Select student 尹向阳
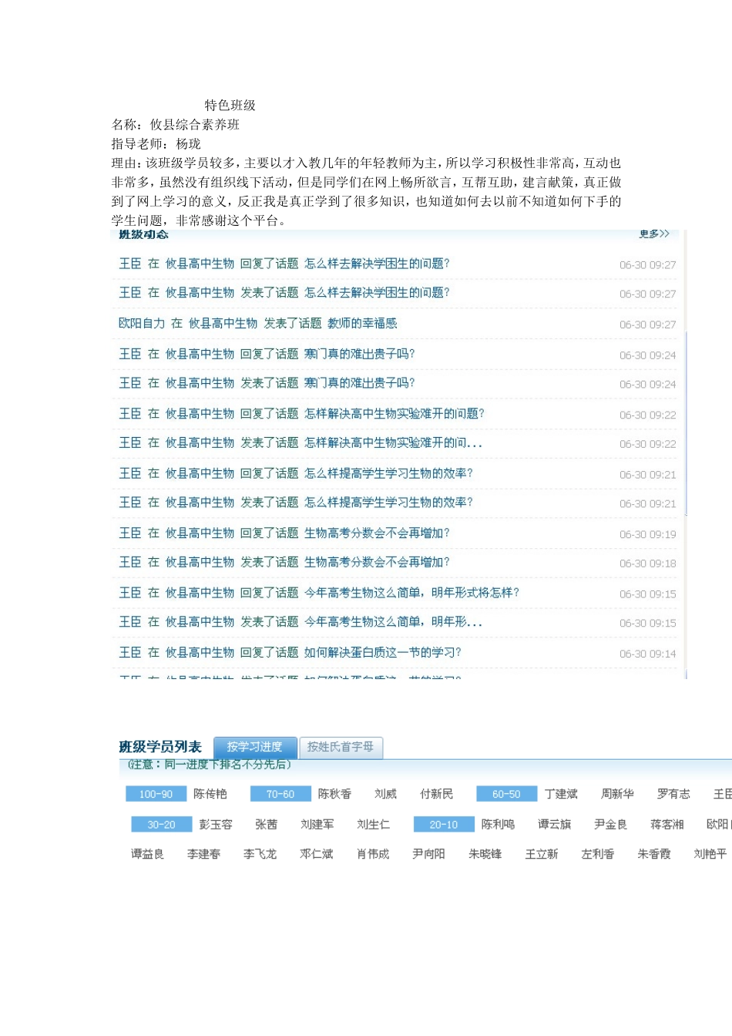This screenshot has width=732, height=1036. click(x=429, y=854)
